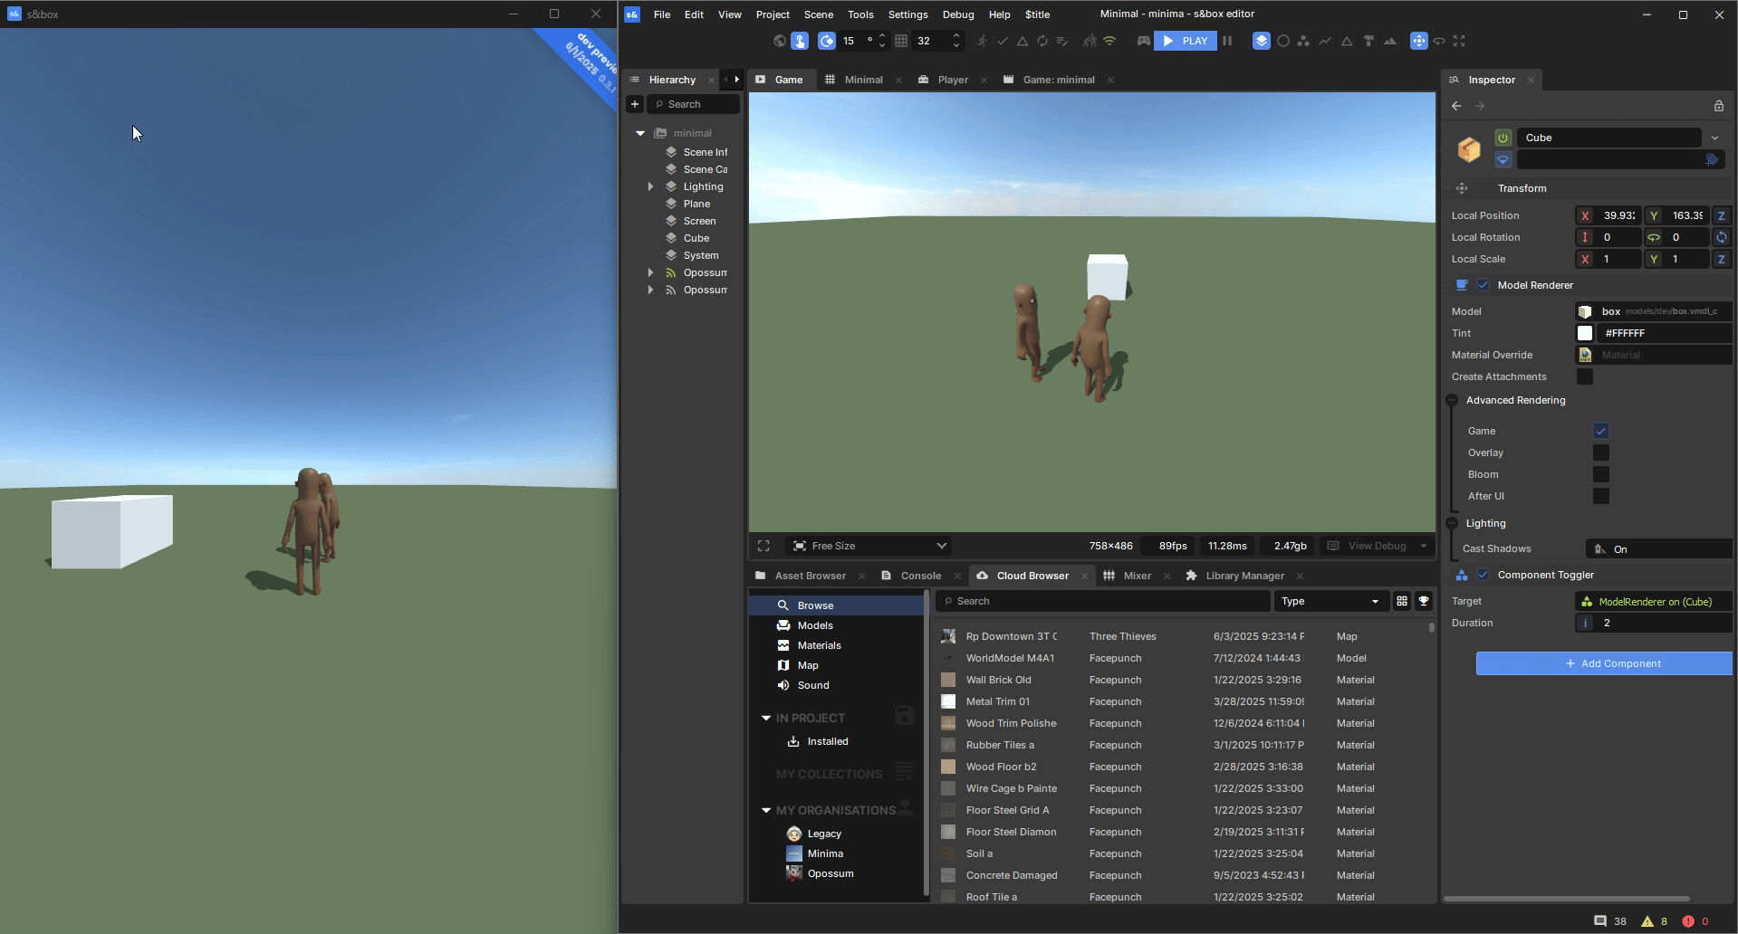1738x934 pixels.
Task: Click the Cube package icon in Inspector
Action: [1469, 148]
